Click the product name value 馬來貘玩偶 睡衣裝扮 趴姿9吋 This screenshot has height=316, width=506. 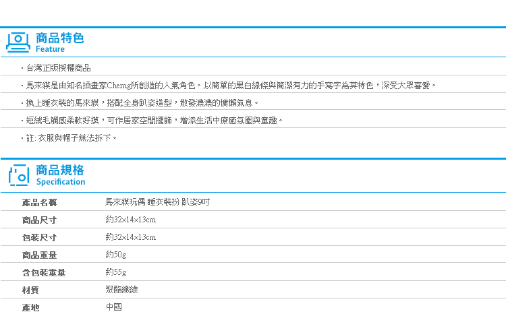(x=157, y=202)
